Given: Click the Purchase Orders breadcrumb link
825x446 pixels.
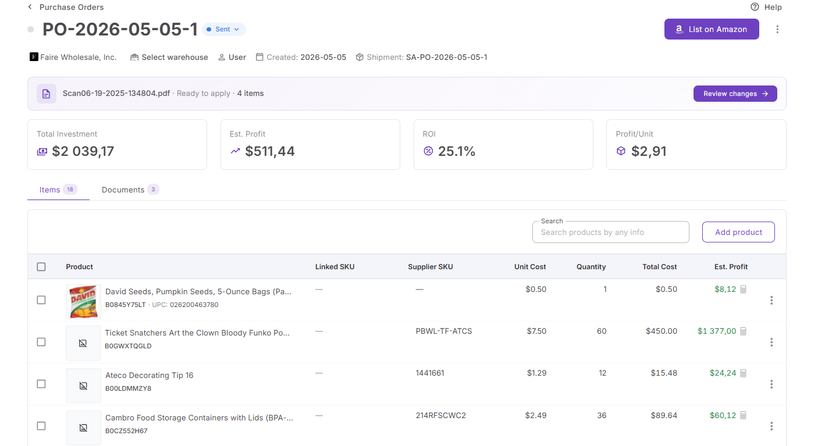Looking at the screenshot, I should click(x=72, y=7).
